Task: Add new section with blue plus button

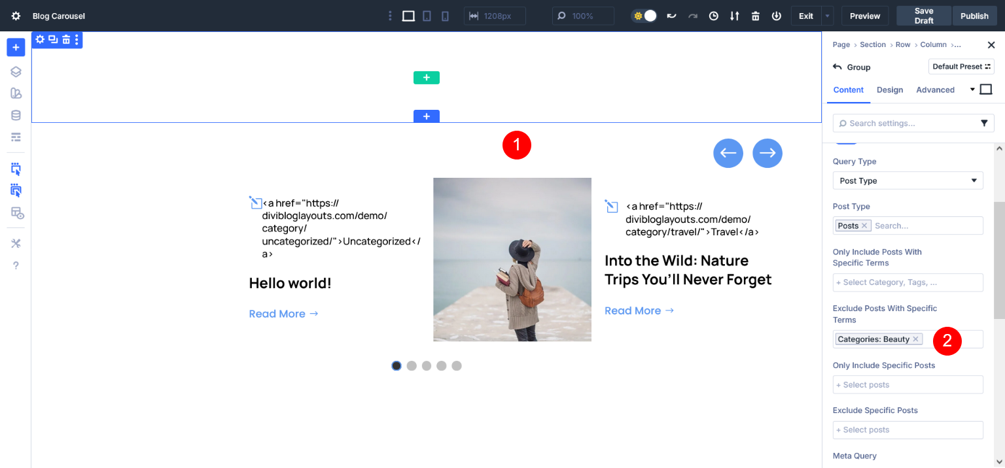Action: [x=427, y=116]
